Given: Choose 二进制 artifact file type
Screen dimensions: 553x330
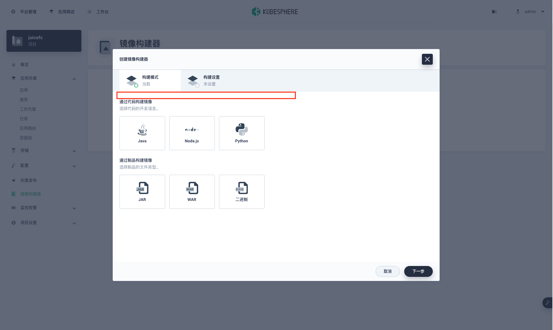Looking at the screenshot, I should click(x=241, y=191).
